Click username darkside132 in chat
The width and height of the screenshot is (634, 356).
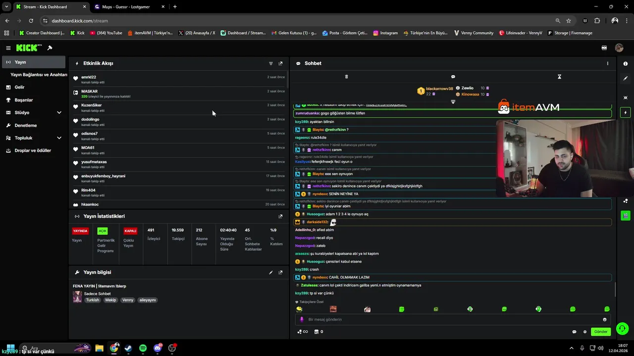317,222
